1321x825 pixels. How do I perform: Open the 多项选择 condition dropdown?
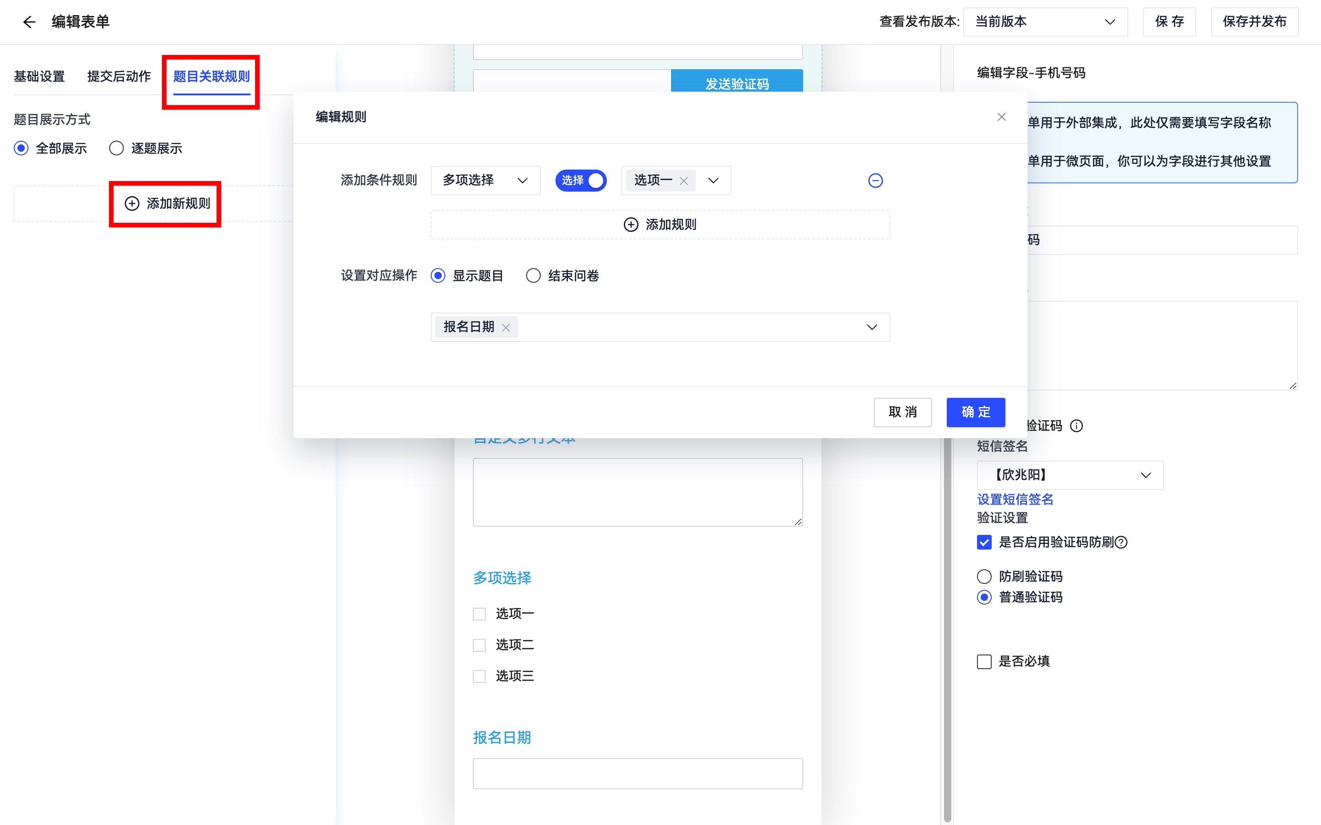(485, 181)
